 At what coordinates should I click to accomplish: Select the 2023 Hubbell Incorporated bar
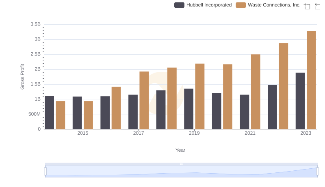pyautogui.click(x=300, y=101)
